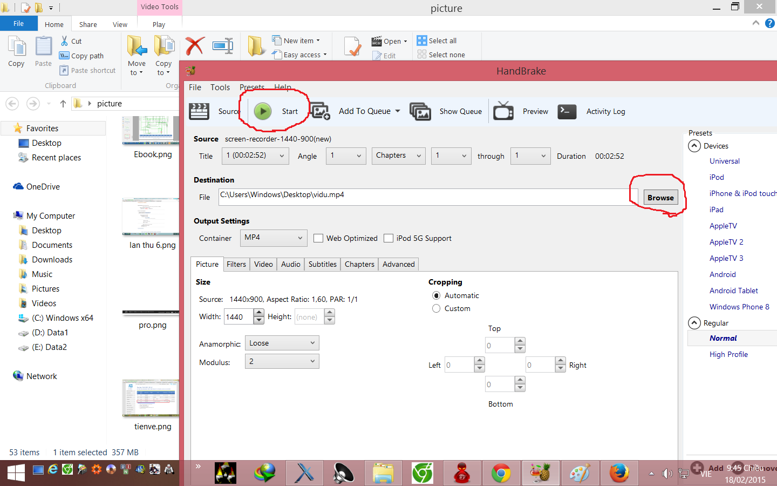This screenshot has height=486, width=777.
Task: Open Modulus dropdown
Action: pyautogui.click(x=282, y=361)
